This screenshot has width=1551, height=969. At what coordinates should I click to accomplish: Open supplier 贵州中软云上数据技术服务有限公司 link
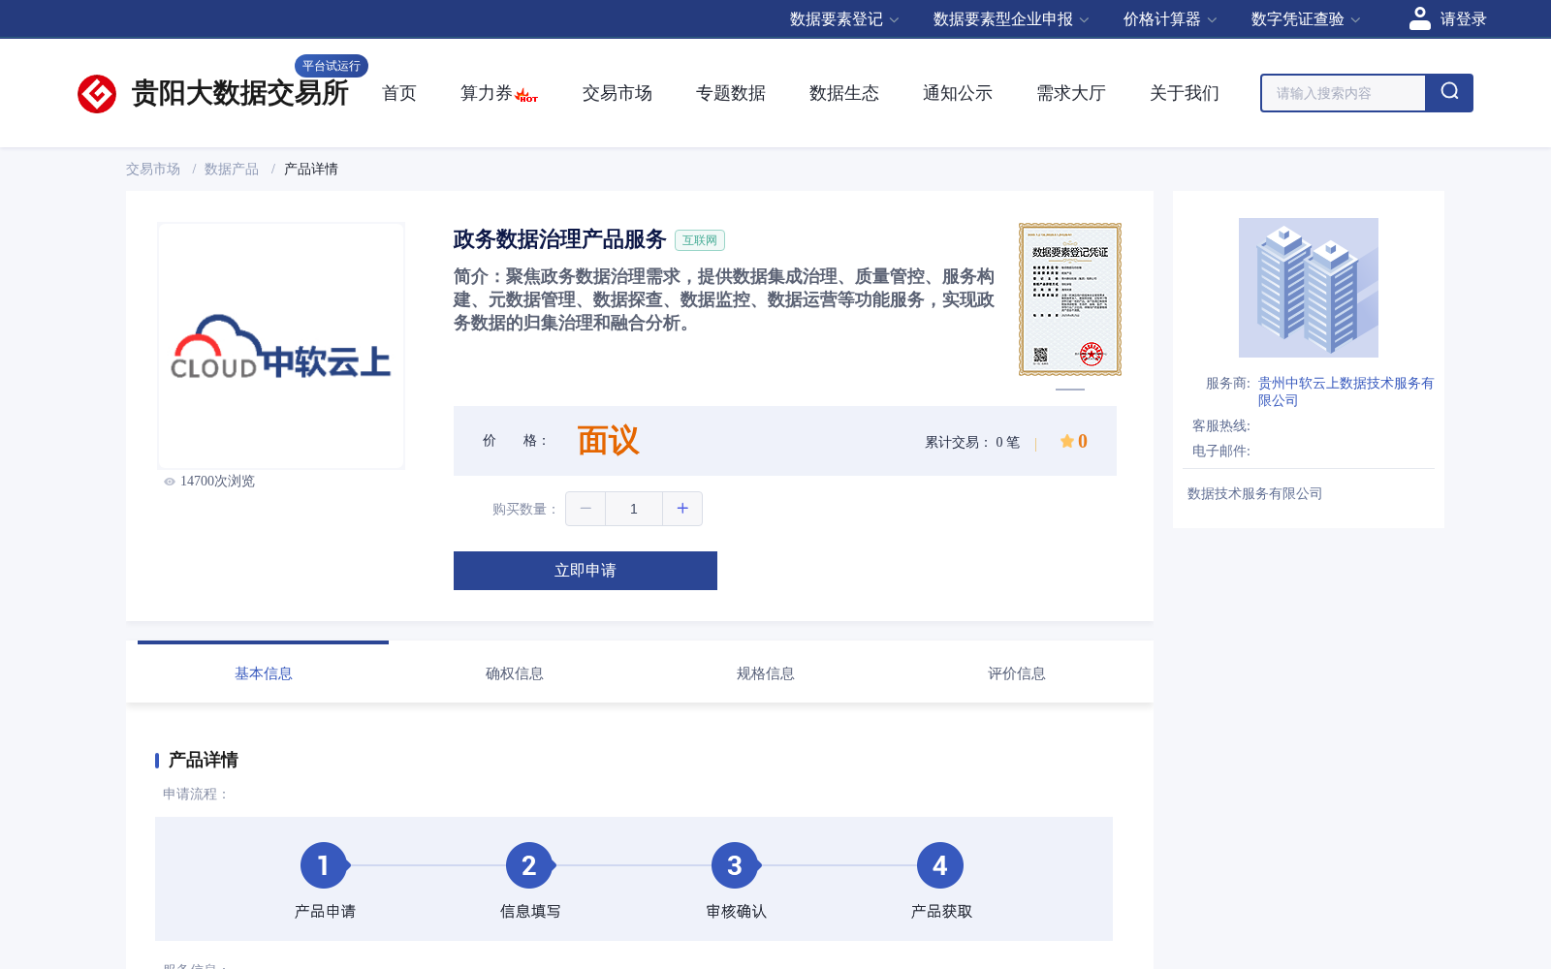click(x=1345, y=391)
